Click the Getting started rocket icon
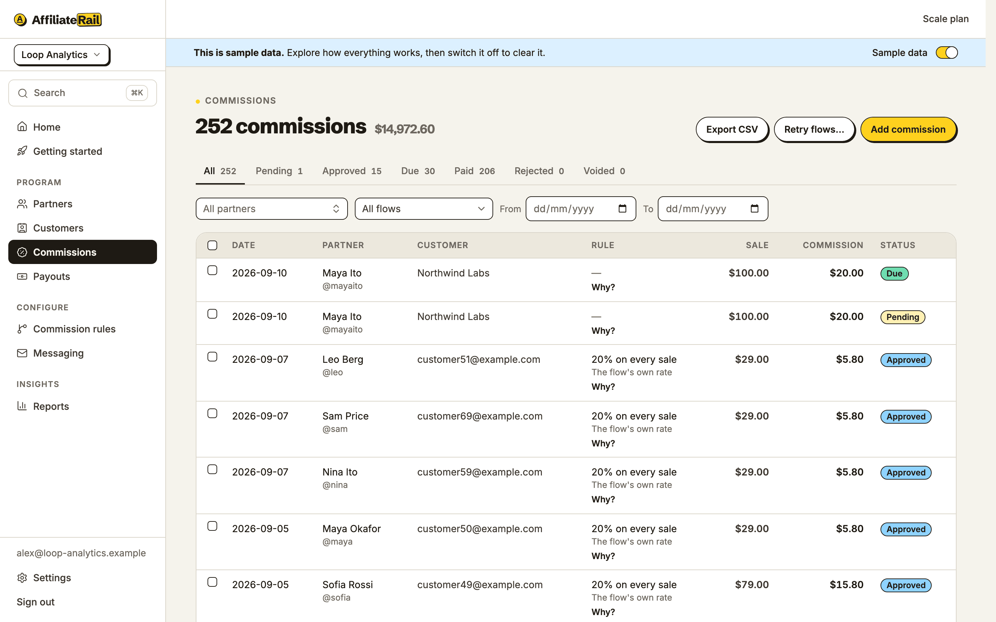The image size is (996, 622). tap(22, 151)
